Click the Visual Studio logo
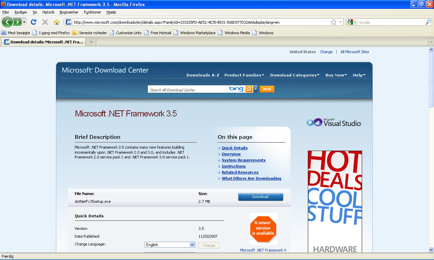Viewport: 434px width, 260px height. pos(334,122)
